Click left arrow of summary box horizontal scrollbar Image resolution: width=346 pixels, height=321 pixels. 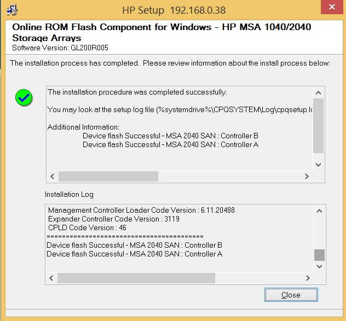tap(53, 177)
